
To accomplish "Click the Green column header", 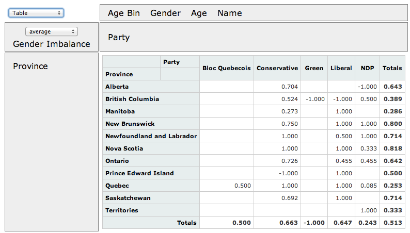I will pyautogui.click(x=314, y=68).
